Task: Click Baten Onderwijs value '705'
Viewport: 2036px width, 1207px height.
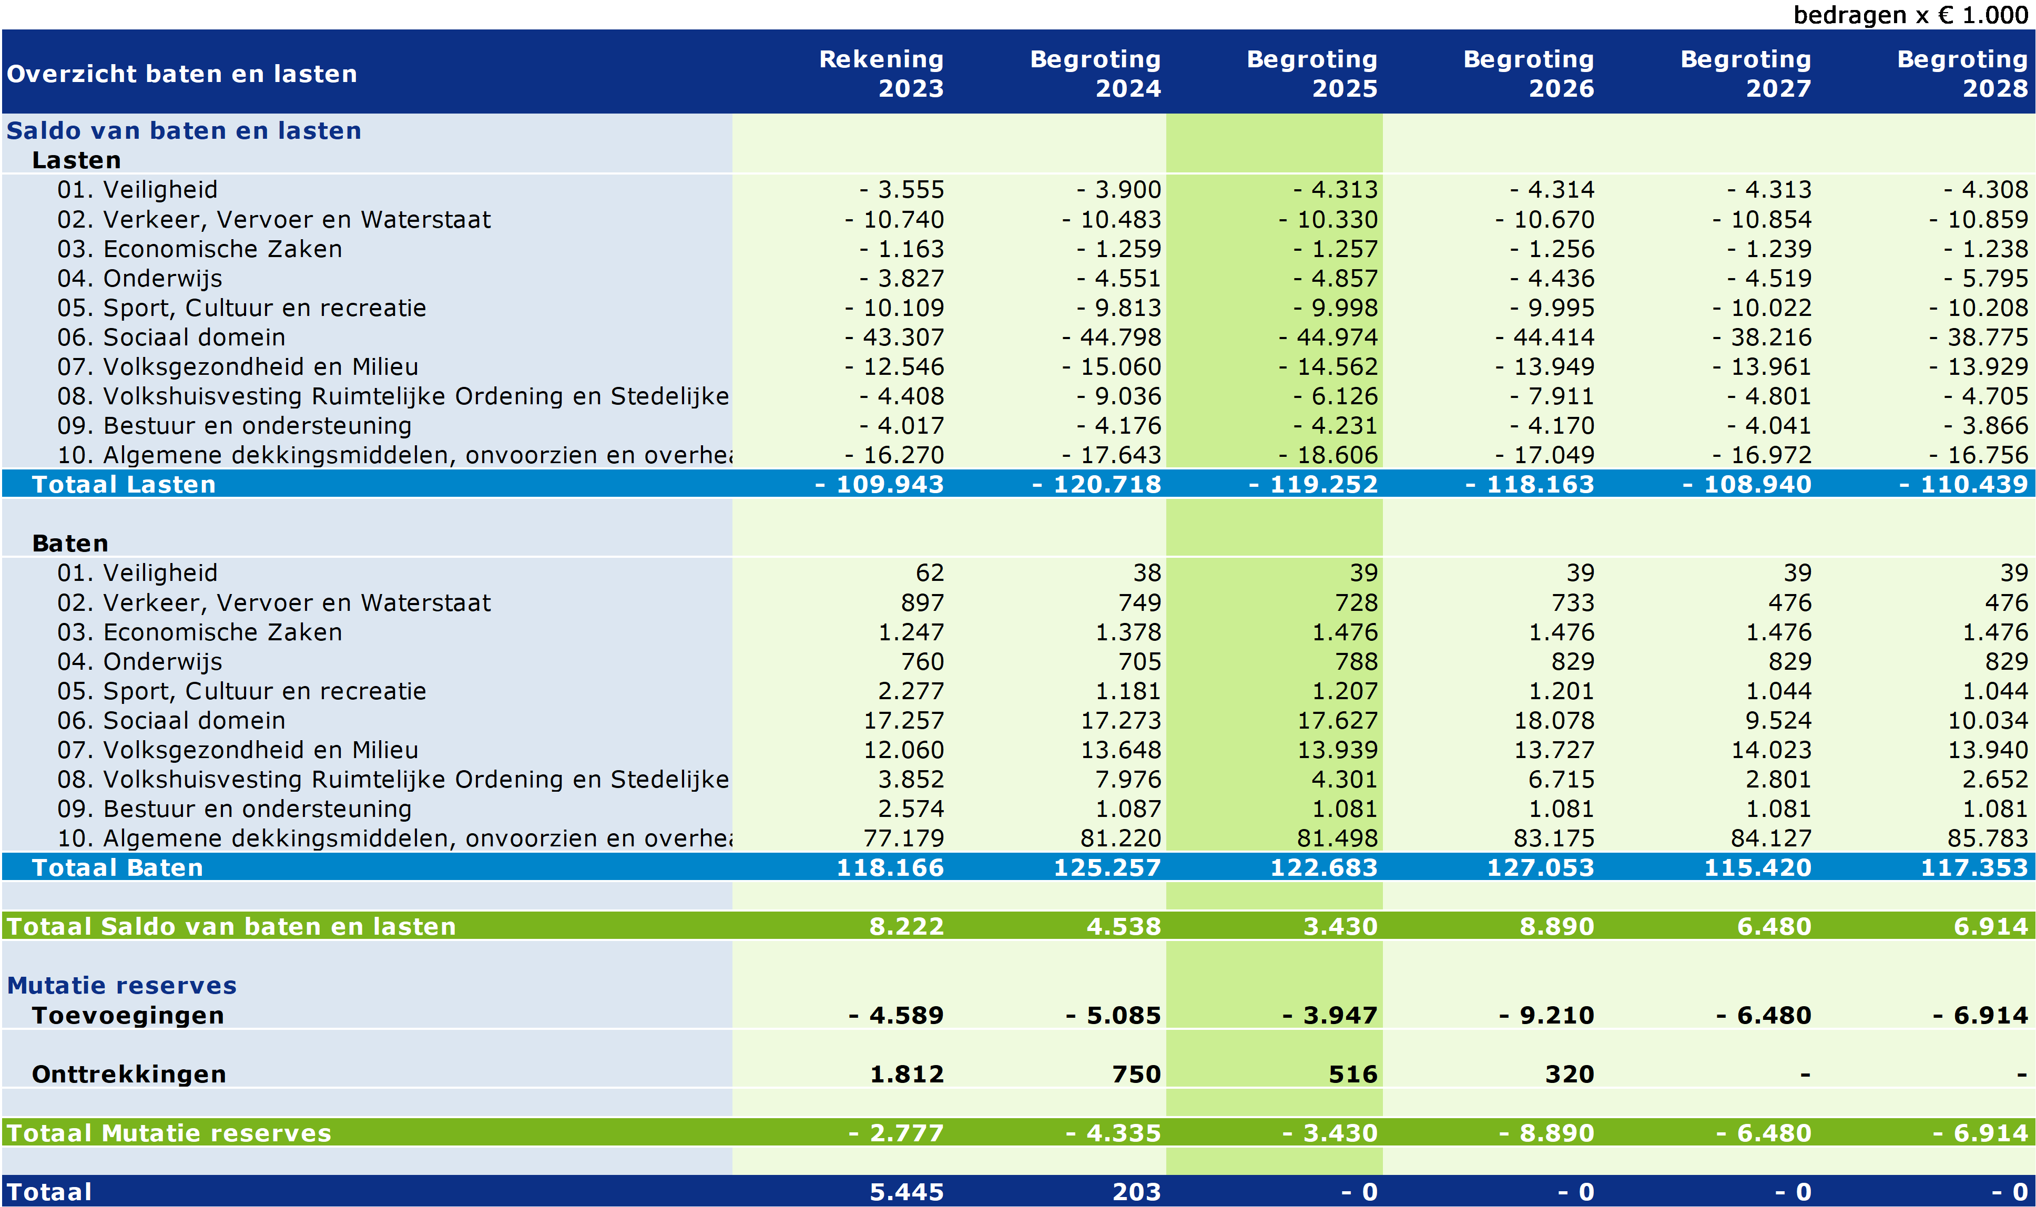Action: (x=1139, y=662)
